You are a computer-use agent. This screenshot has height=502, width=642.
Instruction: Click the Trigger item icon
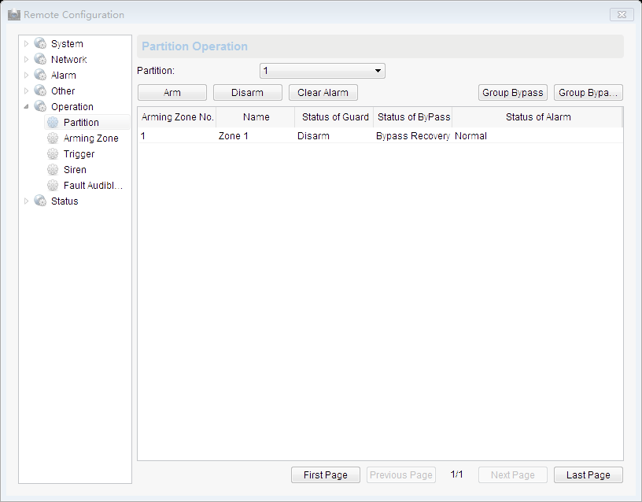tap(53, 153)
